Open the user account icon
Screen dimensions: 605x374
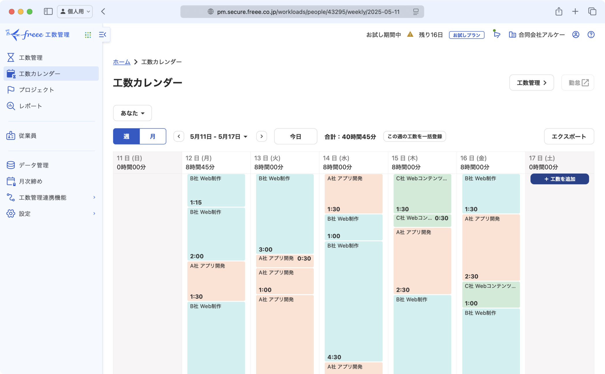576,35
